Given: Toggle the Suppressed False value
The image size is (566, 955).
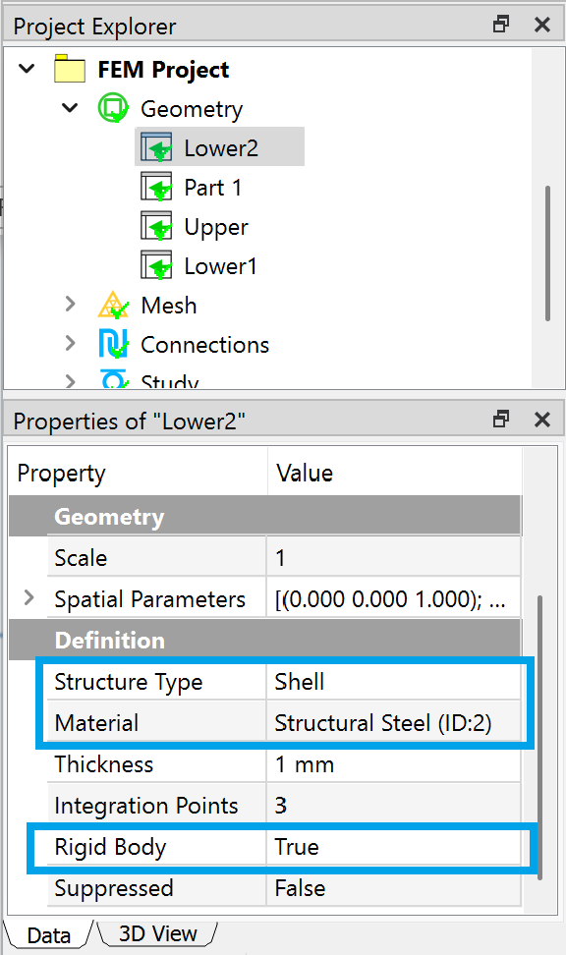Looking at the screenshot, I should pos(393,888).
